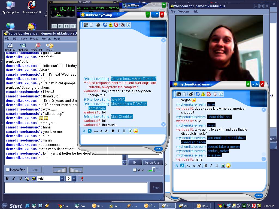Image resolution: width=279 pixels, height=209 pixels.
Task: Click the mychemikalscream message input box
Action: click(x=220, y=180)
